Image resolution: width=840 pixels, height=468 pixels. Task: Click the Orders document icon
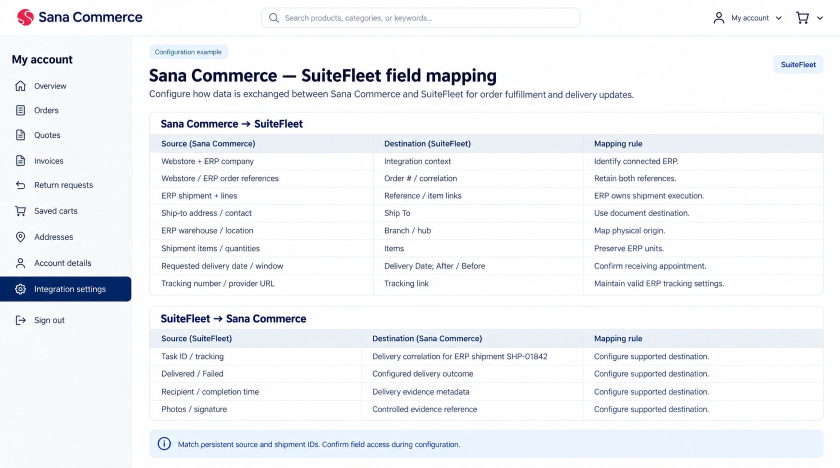20,110
